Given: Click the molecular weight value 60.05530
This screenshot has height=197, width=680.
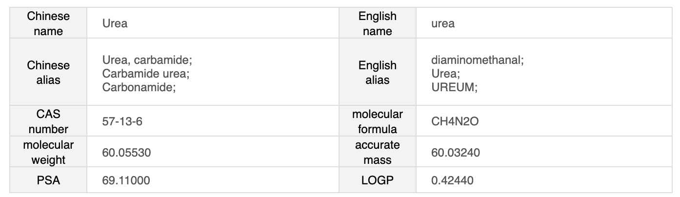Looking at the screenshot, I should [x=126, y=153].
